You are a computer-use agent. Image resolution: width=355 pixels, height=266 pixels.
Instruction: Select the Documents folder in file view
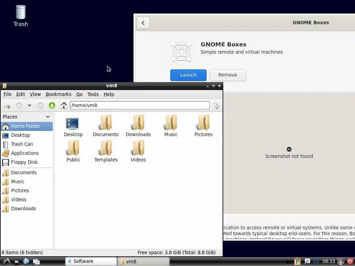(106, 126)
